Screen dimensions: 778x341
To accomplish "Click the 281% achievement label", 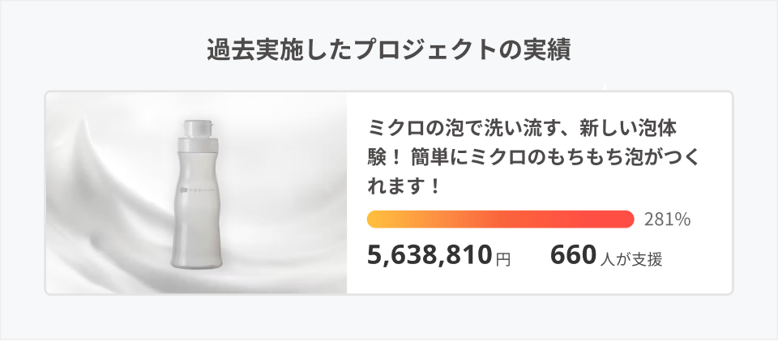I will point(667,220).
